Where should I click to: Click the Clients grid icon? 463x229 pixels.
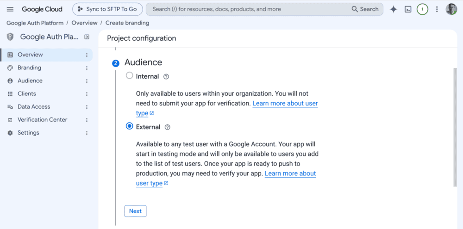[x=10, y=94]
